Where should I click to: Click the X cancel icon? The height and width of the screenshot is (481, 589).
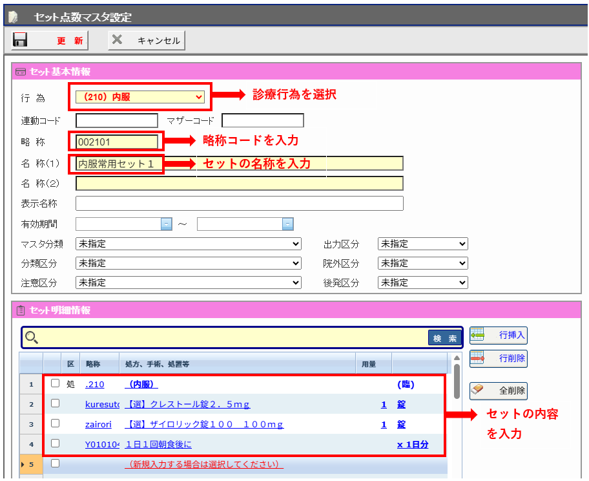click(117, 40)
